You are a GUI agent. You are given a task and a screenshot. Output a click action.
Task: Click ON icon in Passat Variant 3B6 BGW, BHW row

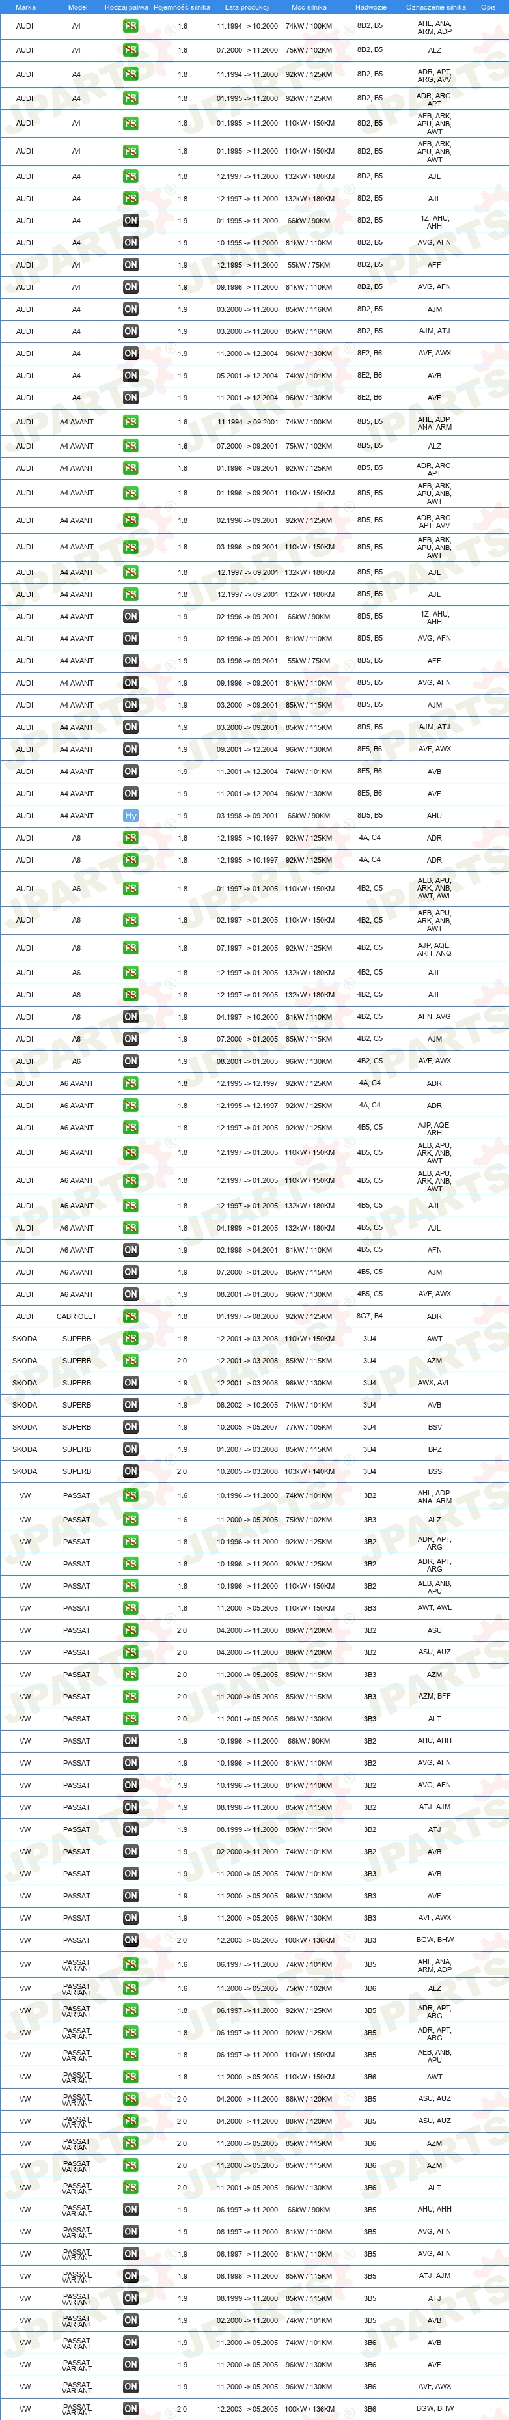tap(131, 2409)
